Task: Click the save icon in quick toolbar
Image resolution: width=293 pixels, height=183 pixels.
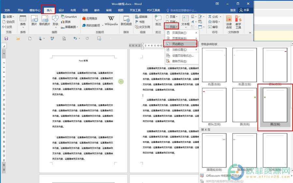Action: tap(6, 38)
